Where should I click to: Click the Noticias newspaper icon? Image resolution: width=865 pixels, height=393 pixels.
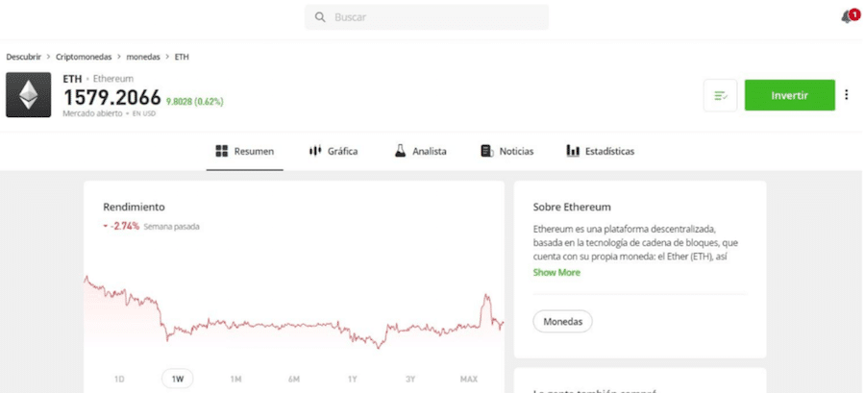[486, 151]
